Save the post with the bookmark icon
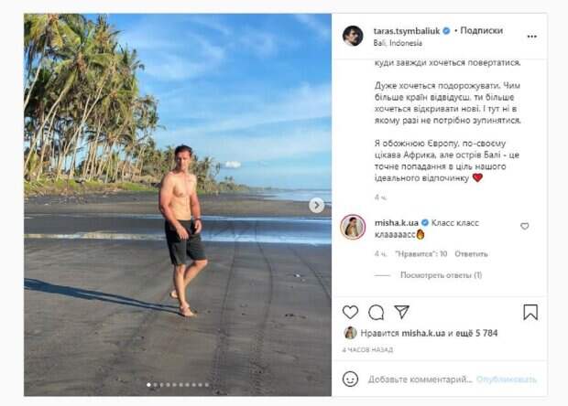 pyautogui.click(x=530, y=312)
